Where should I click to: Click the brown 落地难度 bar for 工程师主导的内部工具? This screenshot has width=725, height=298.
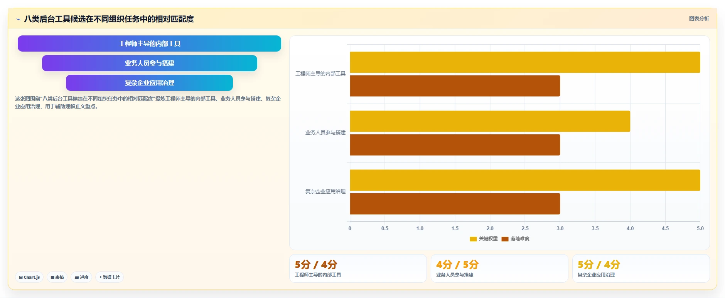click(455, 86)
